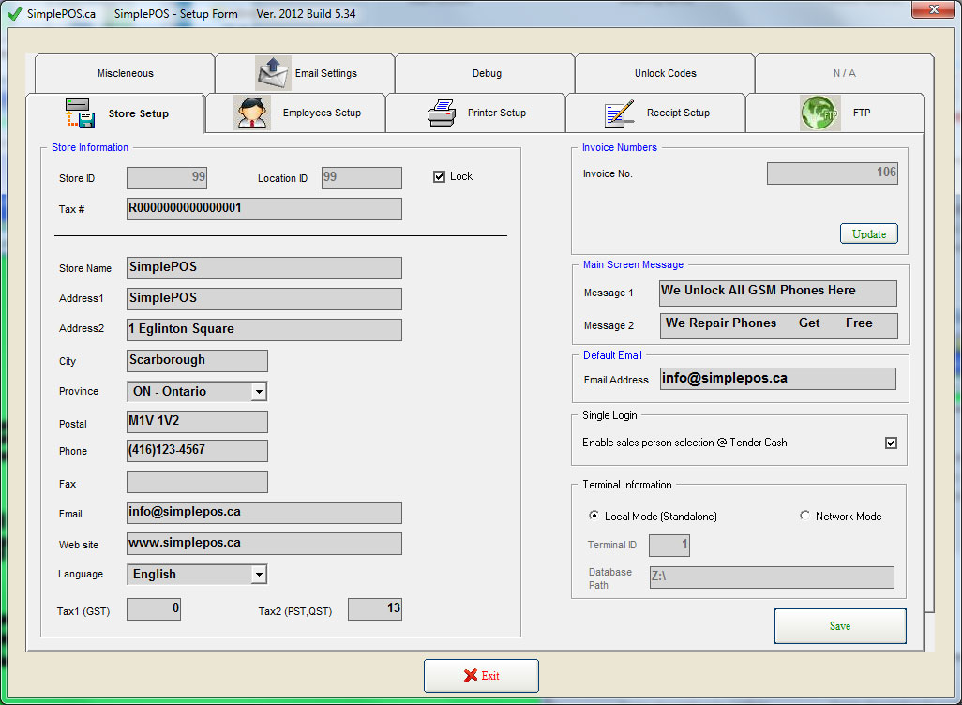Click the Message 2 field
The height and width of the screenshot is (705, 962).
tap(778, 326)
